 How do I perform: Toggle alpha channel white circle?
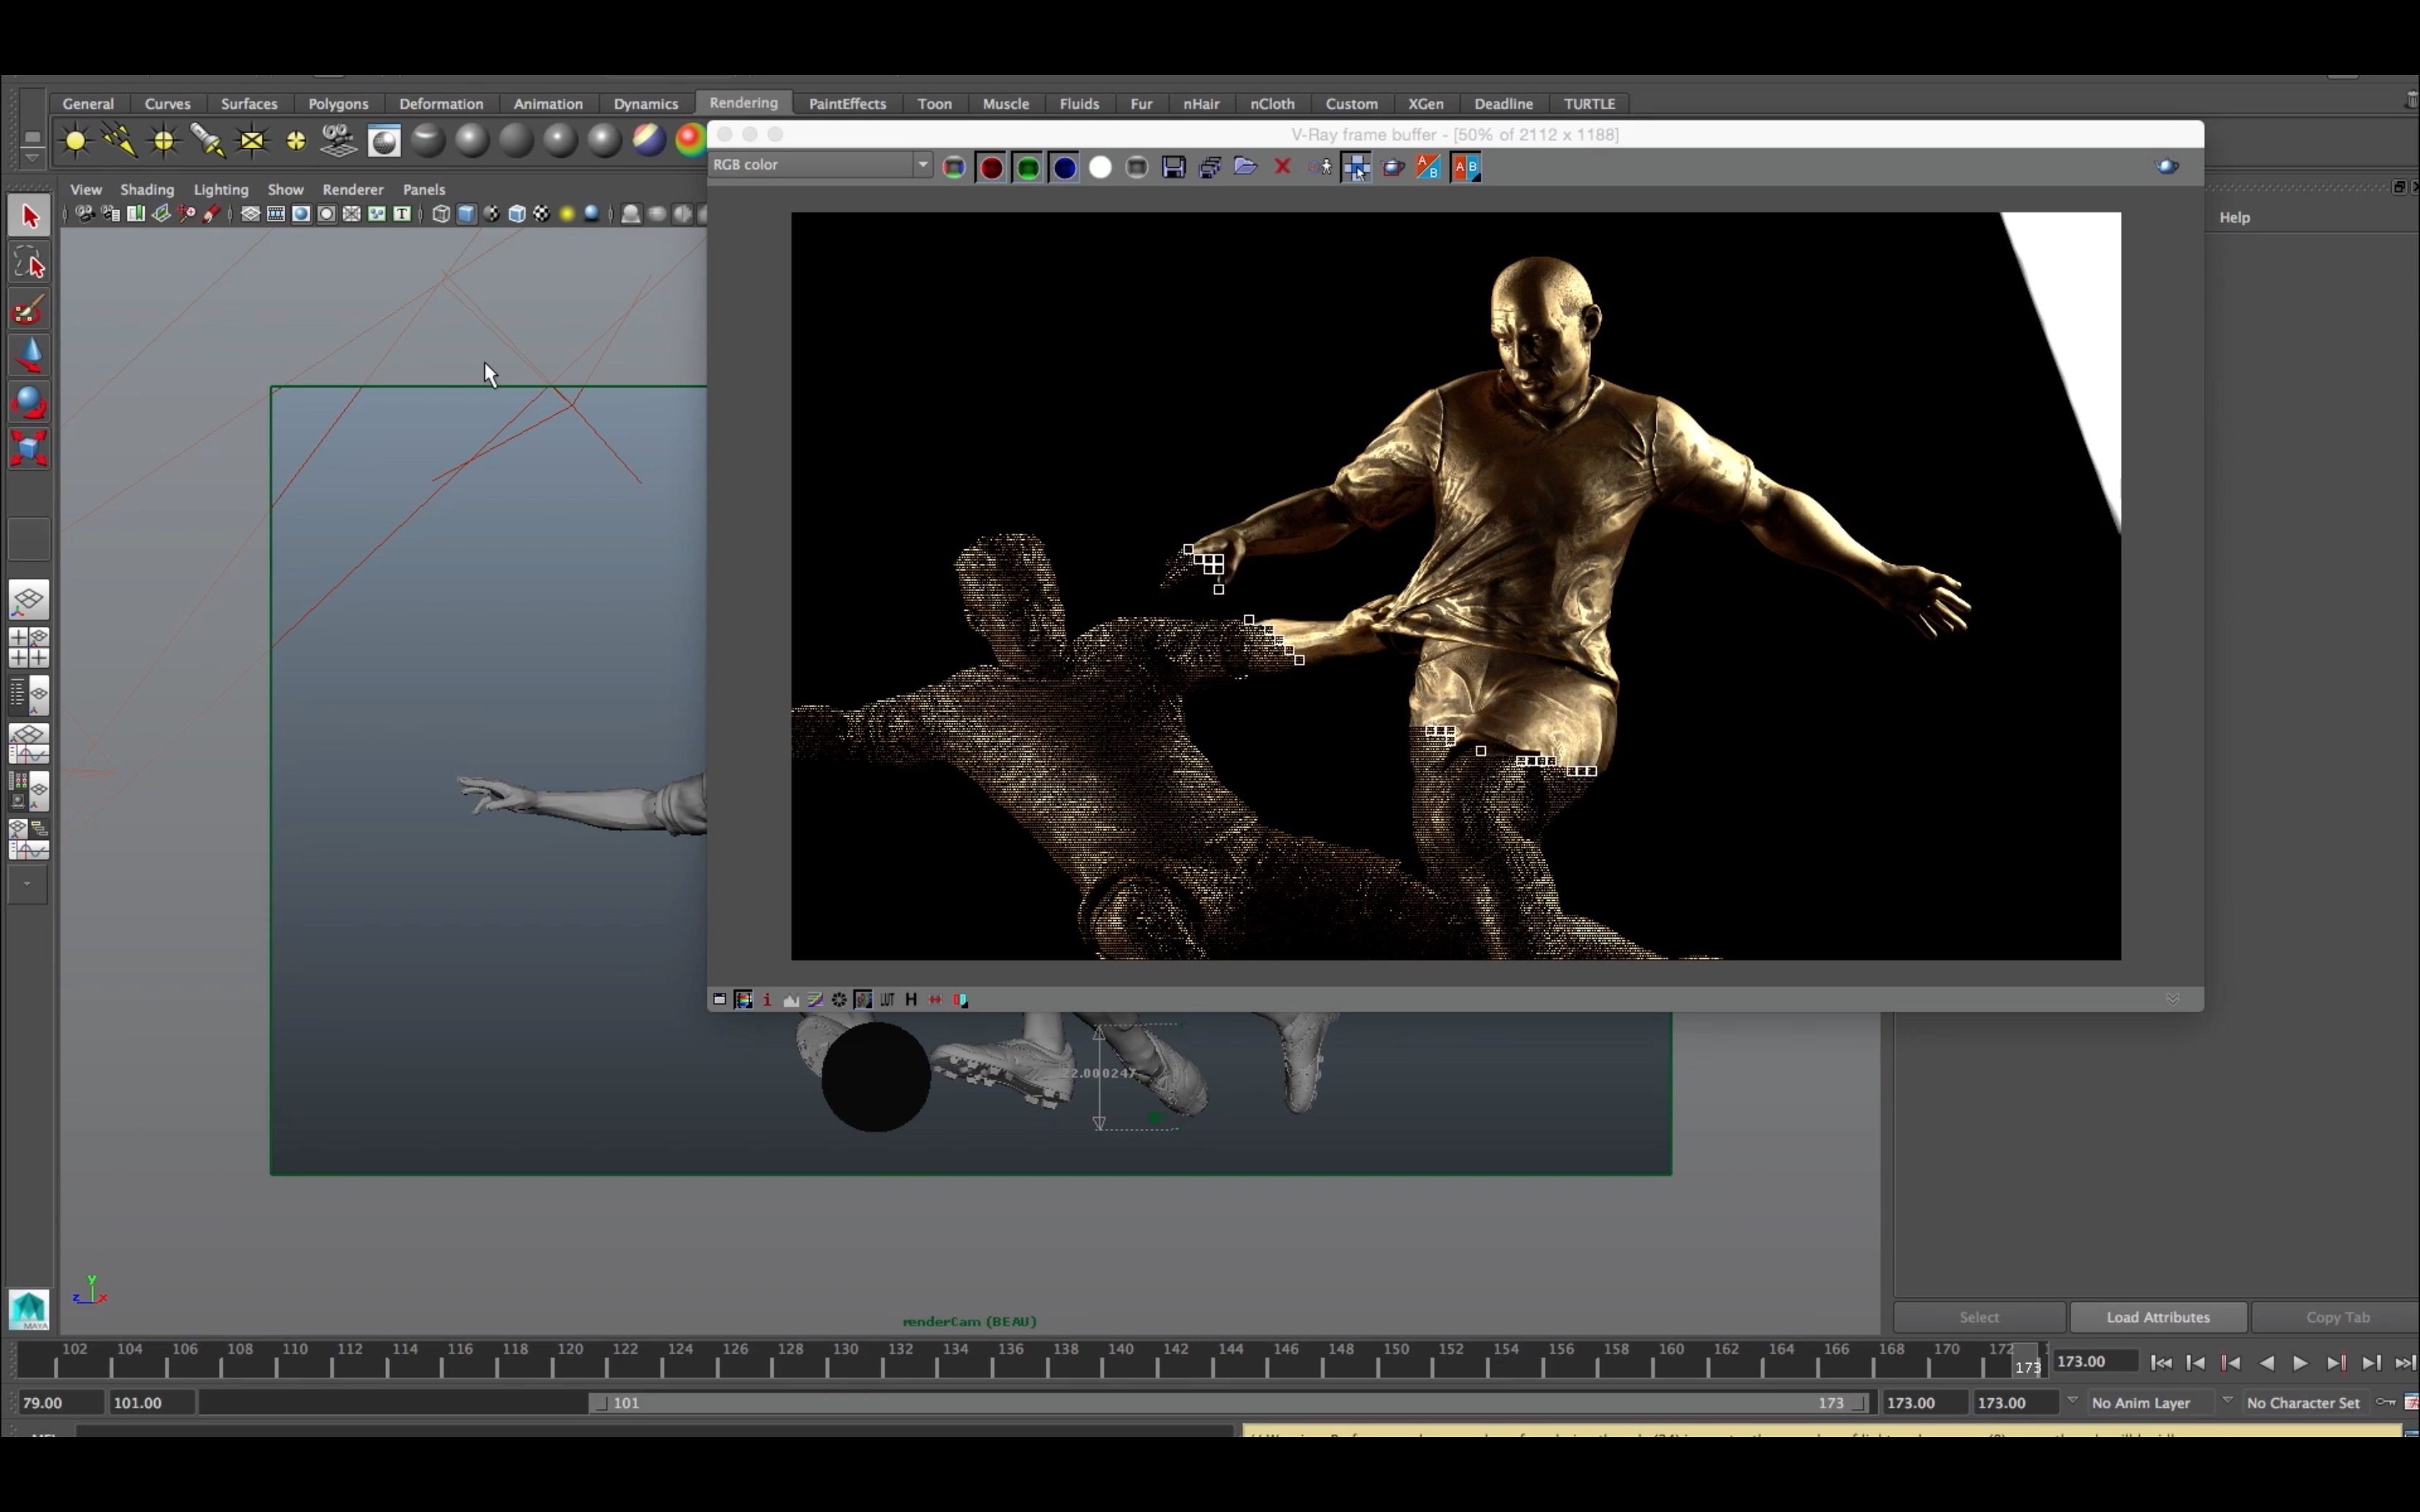(x=1100, y=167)
